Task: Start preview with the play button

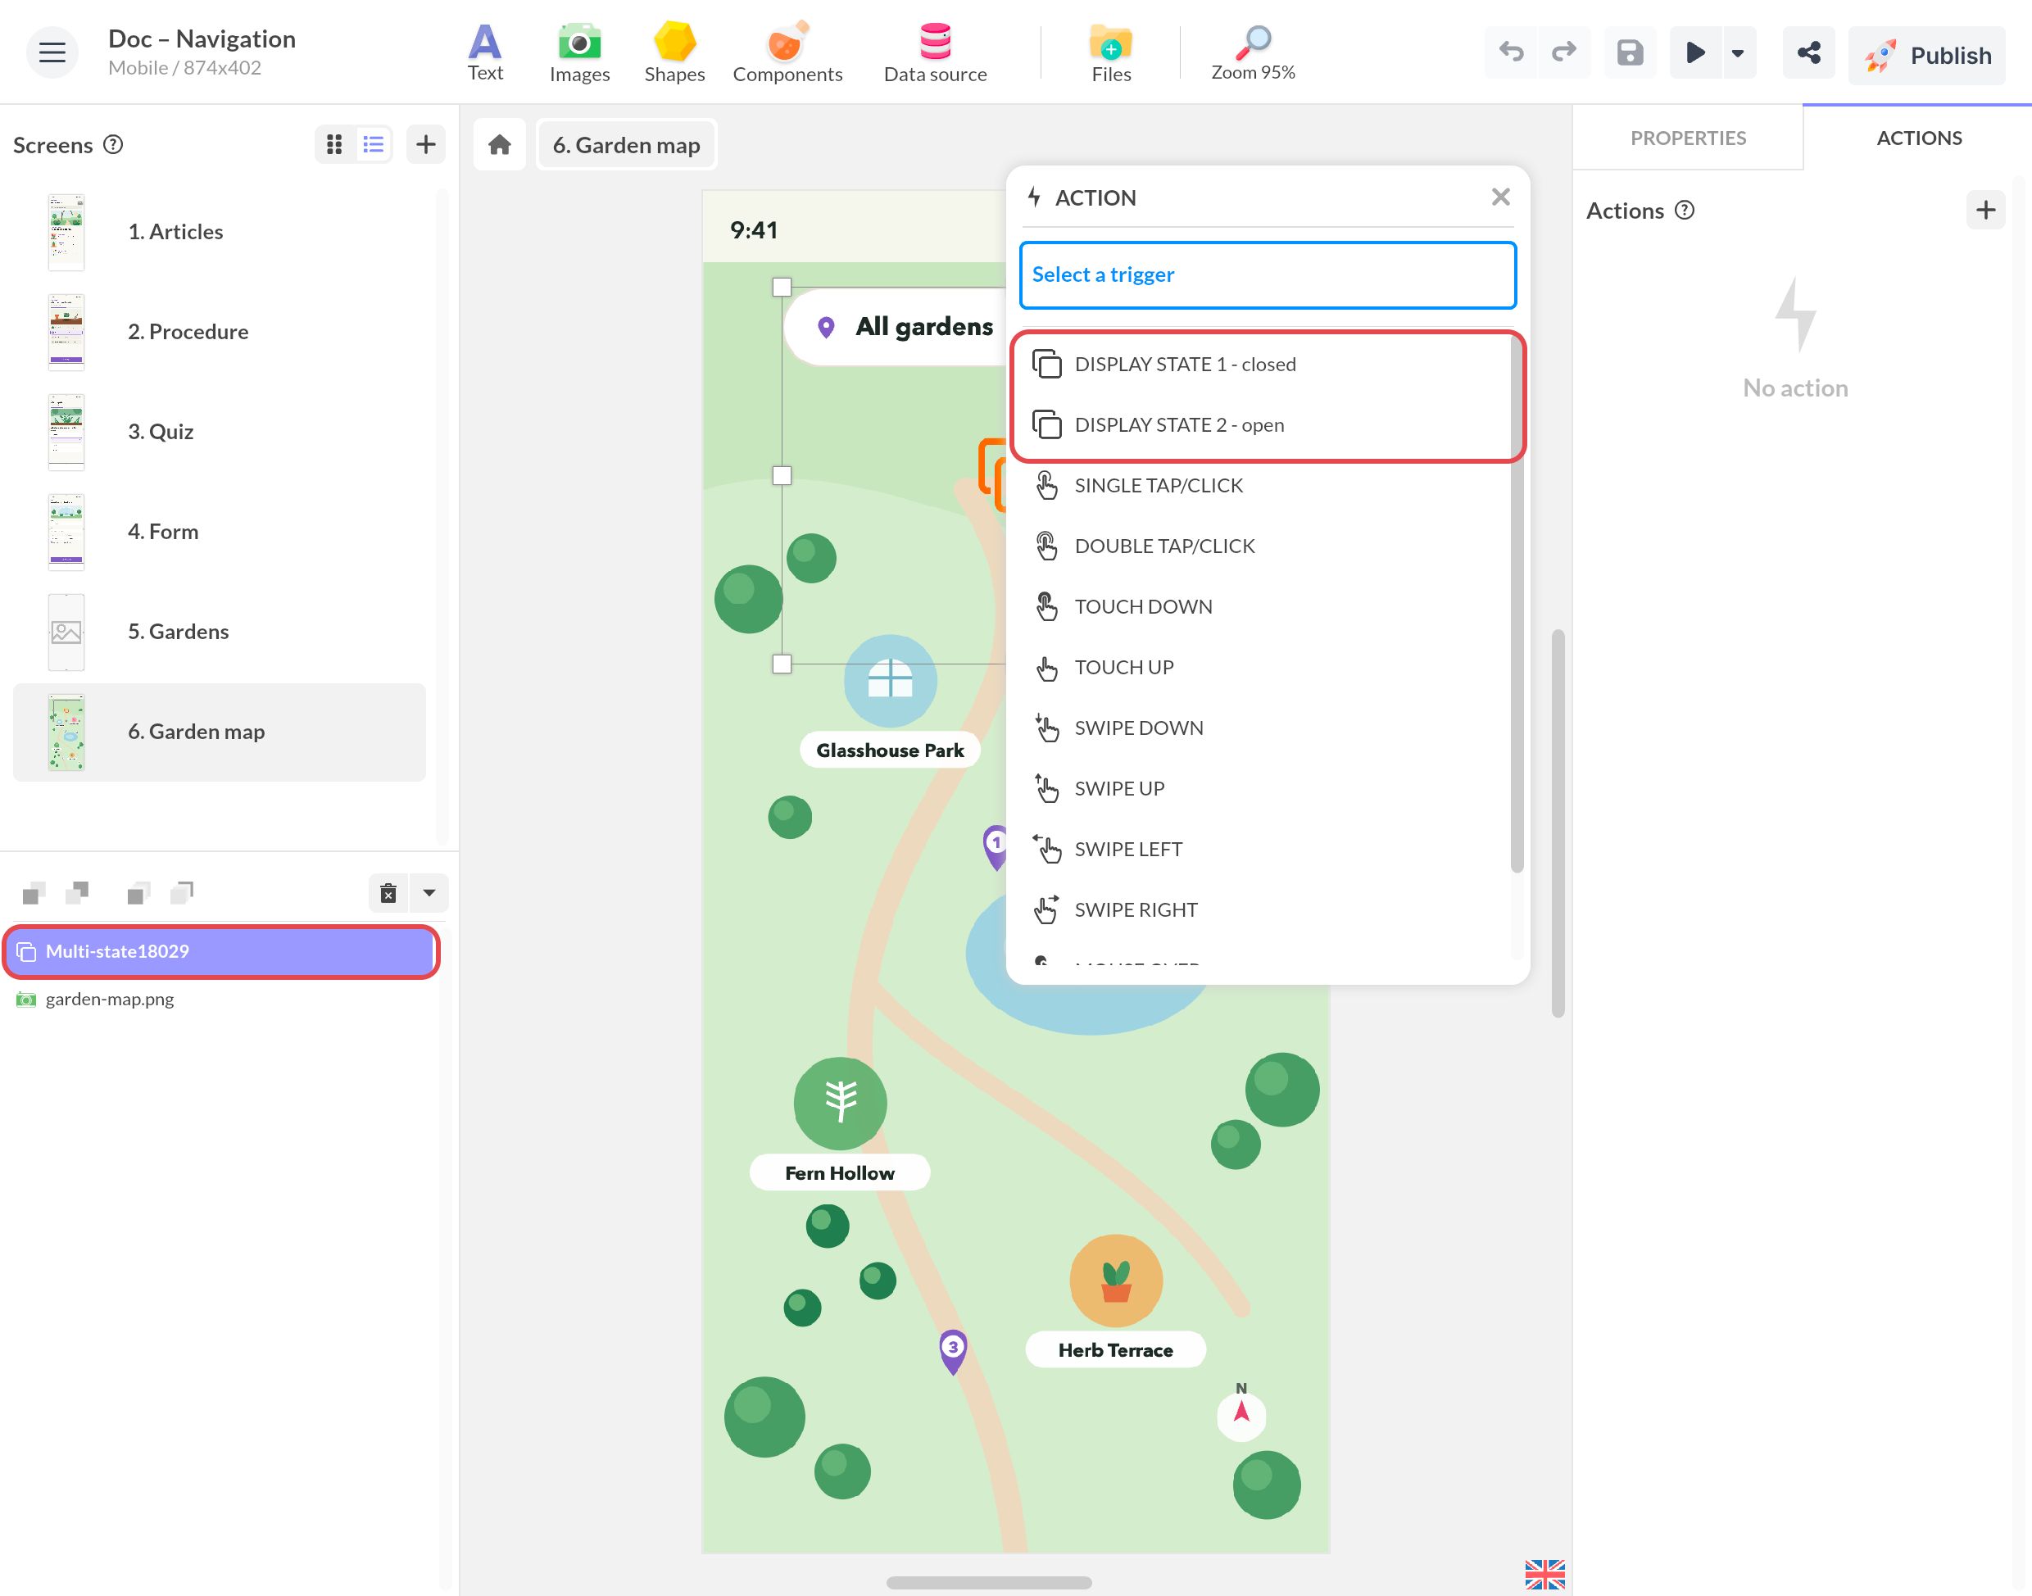Action: click(x=1694, y=52)
